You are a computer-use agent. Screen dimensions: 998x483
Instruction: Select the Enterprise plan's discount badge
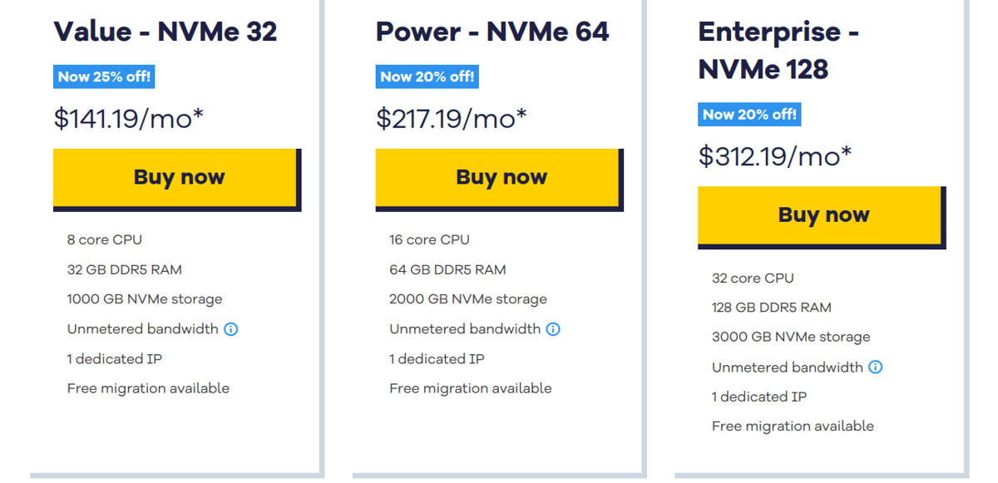749,114
